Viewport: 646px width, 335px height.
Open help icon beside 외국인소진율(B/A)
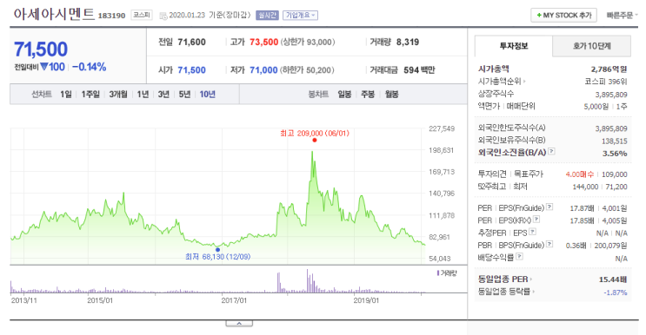[551, 151]
